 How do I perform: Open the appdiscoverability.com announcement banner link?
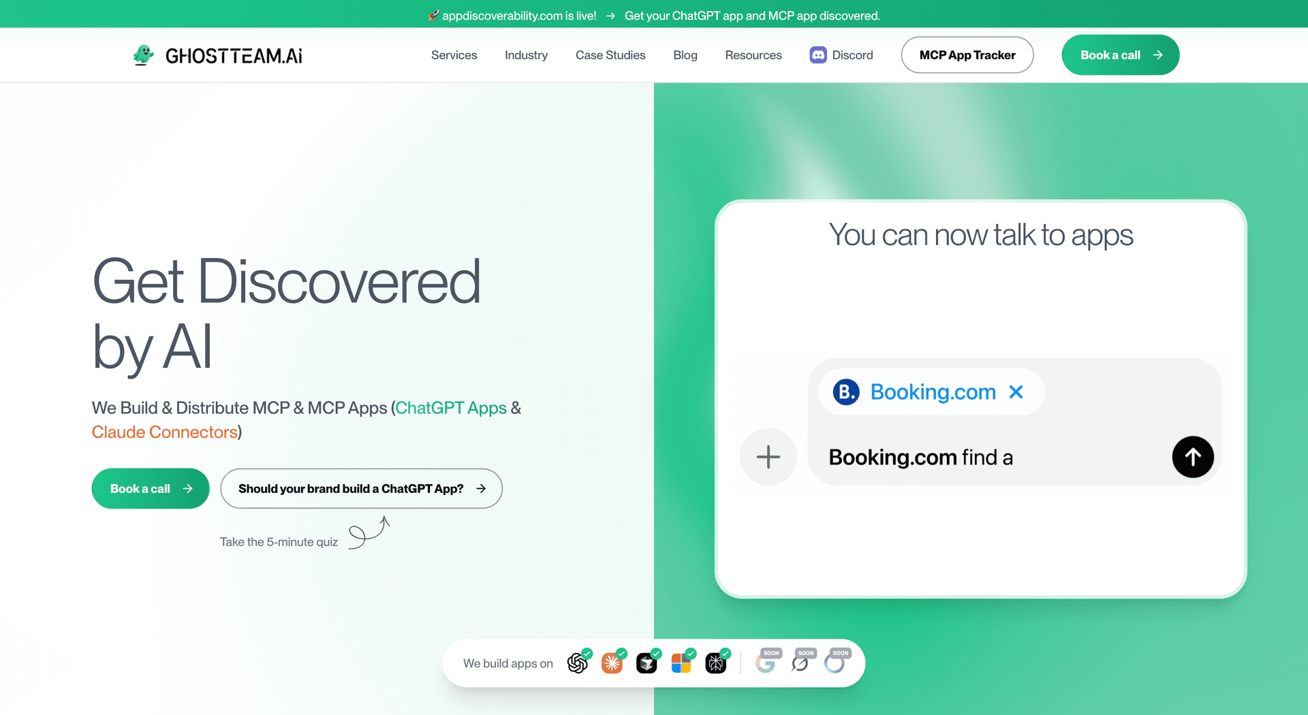coord(654,15)
